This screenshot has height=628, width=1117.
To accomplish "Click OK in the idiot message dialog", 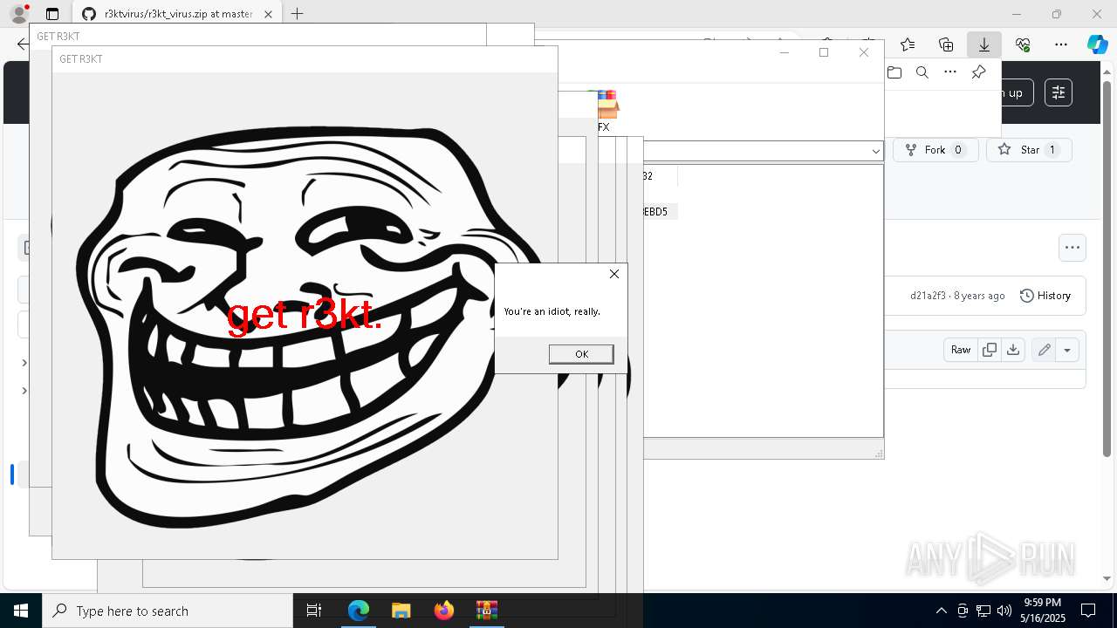I will tap(581, 353).
